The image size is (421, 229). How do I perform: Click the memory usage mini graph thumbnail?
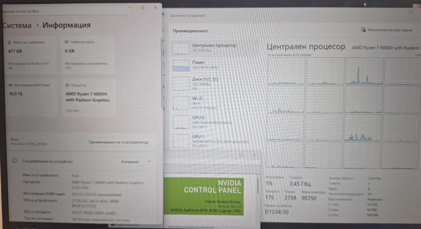[181, 65]
